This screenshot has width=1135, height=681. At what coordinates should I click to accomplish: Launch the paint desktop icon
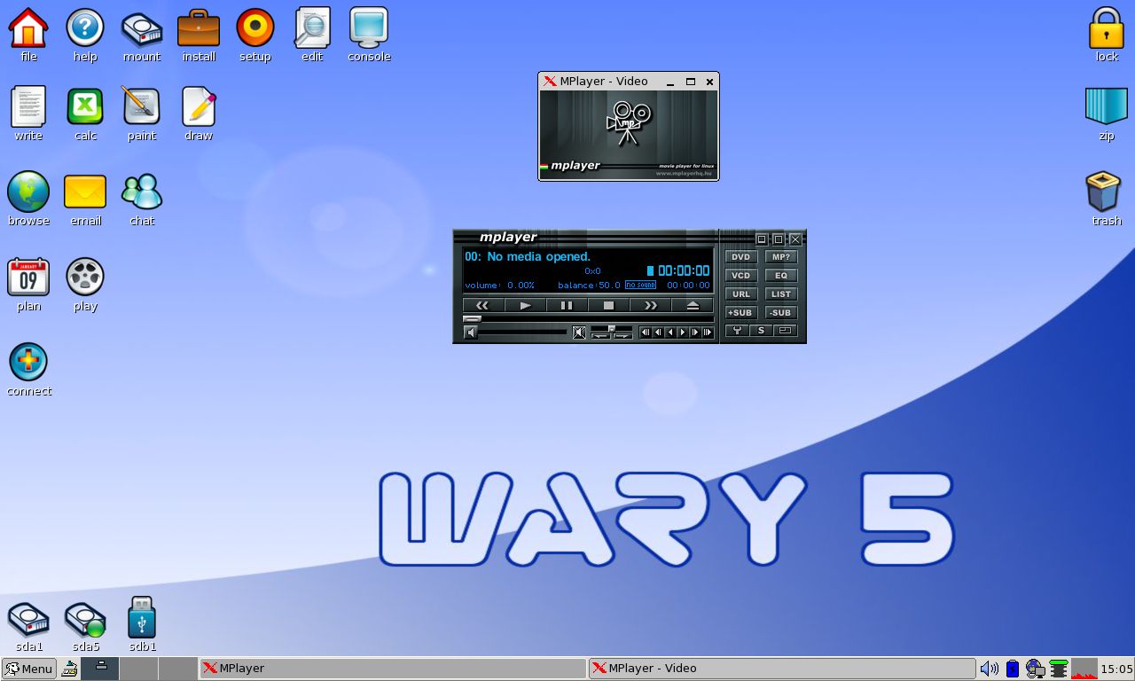pyautogui.click(x=142, y=113)
